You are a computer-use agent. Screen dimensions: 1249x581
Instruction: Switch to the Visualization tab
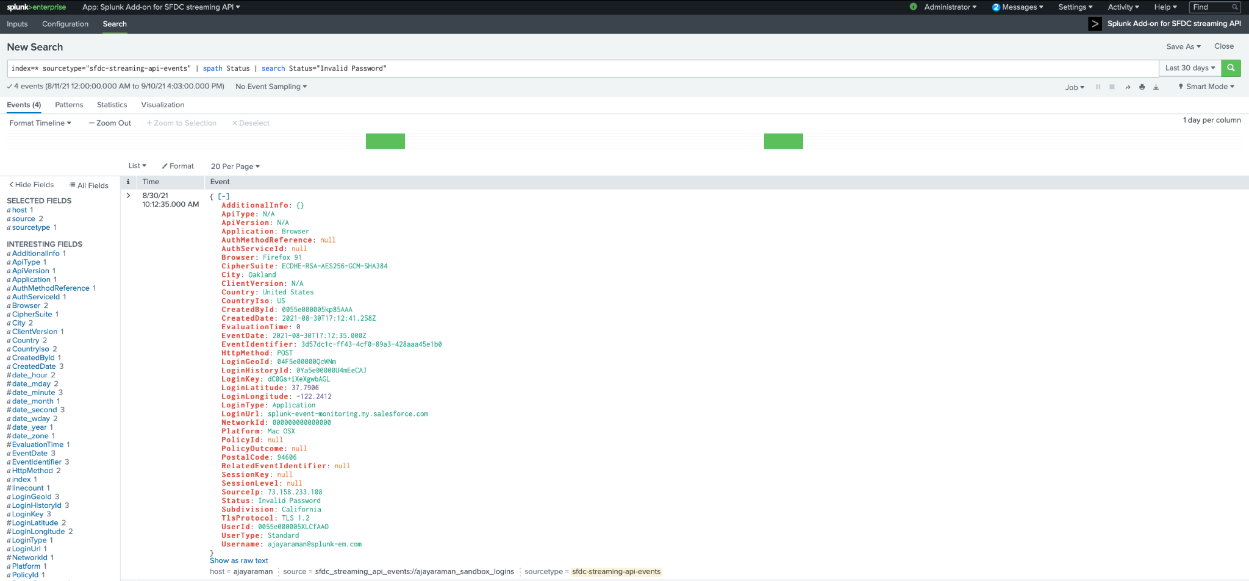(163, 105)
